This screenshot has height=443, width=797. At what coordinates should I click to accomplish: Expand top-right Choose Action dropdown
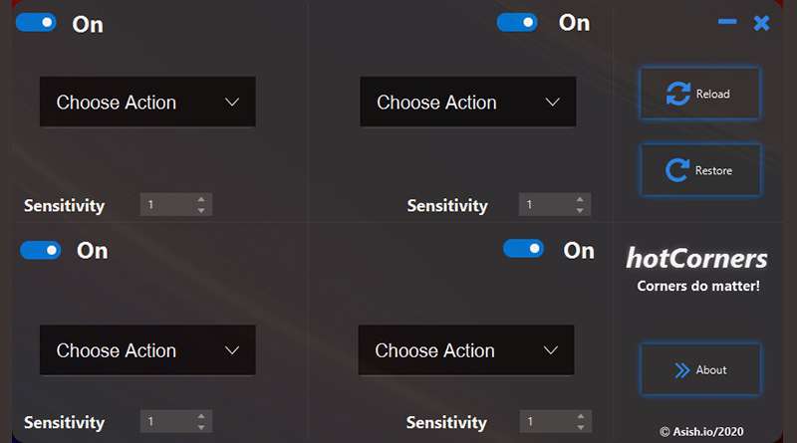pos(467,103)
